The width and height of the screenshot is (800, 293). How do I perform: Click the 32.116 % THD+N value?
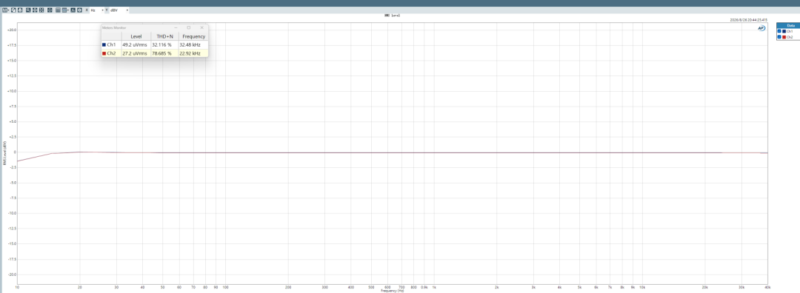pyautogui.click(x=161, y=45)
